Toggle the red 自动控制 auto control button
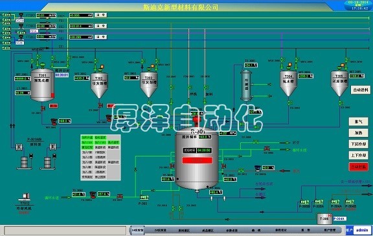This screenshot has width=373, height=236. tap(359, 167)
